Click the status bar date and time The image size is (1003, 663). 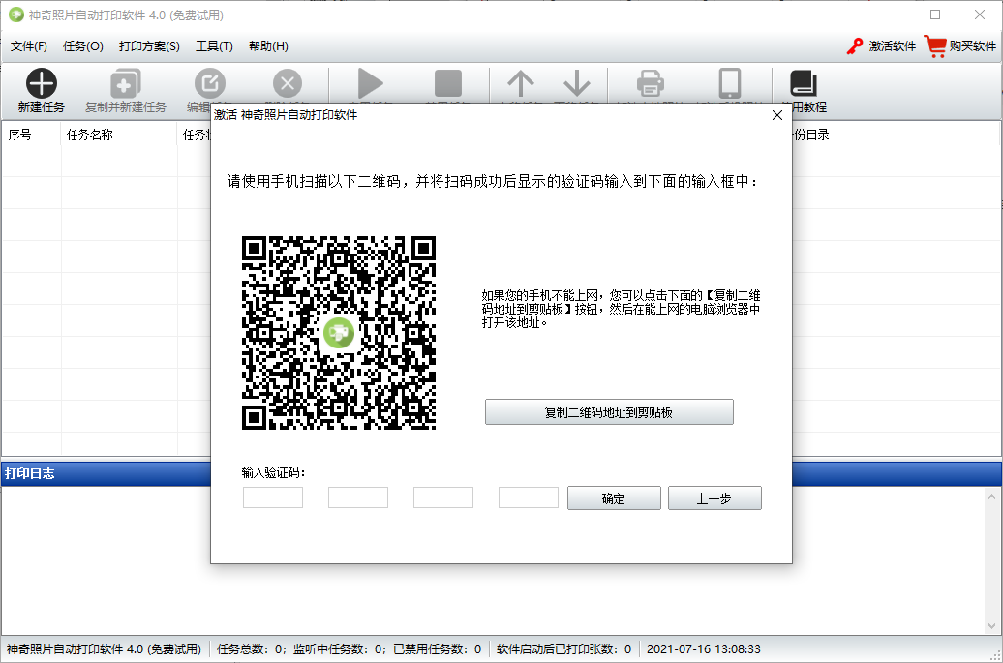pos(704,648)
